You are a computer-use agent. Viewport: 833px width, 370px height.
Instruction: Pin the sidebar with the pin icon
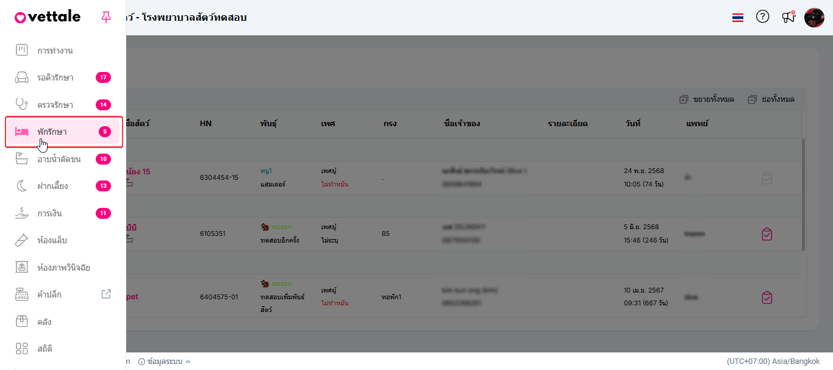pos(106,17)
